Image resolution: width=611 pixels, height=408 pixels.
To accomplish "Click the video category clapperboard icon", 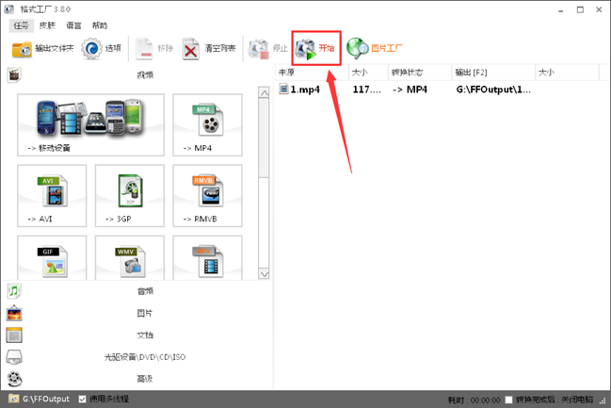I will coord(14,74).
